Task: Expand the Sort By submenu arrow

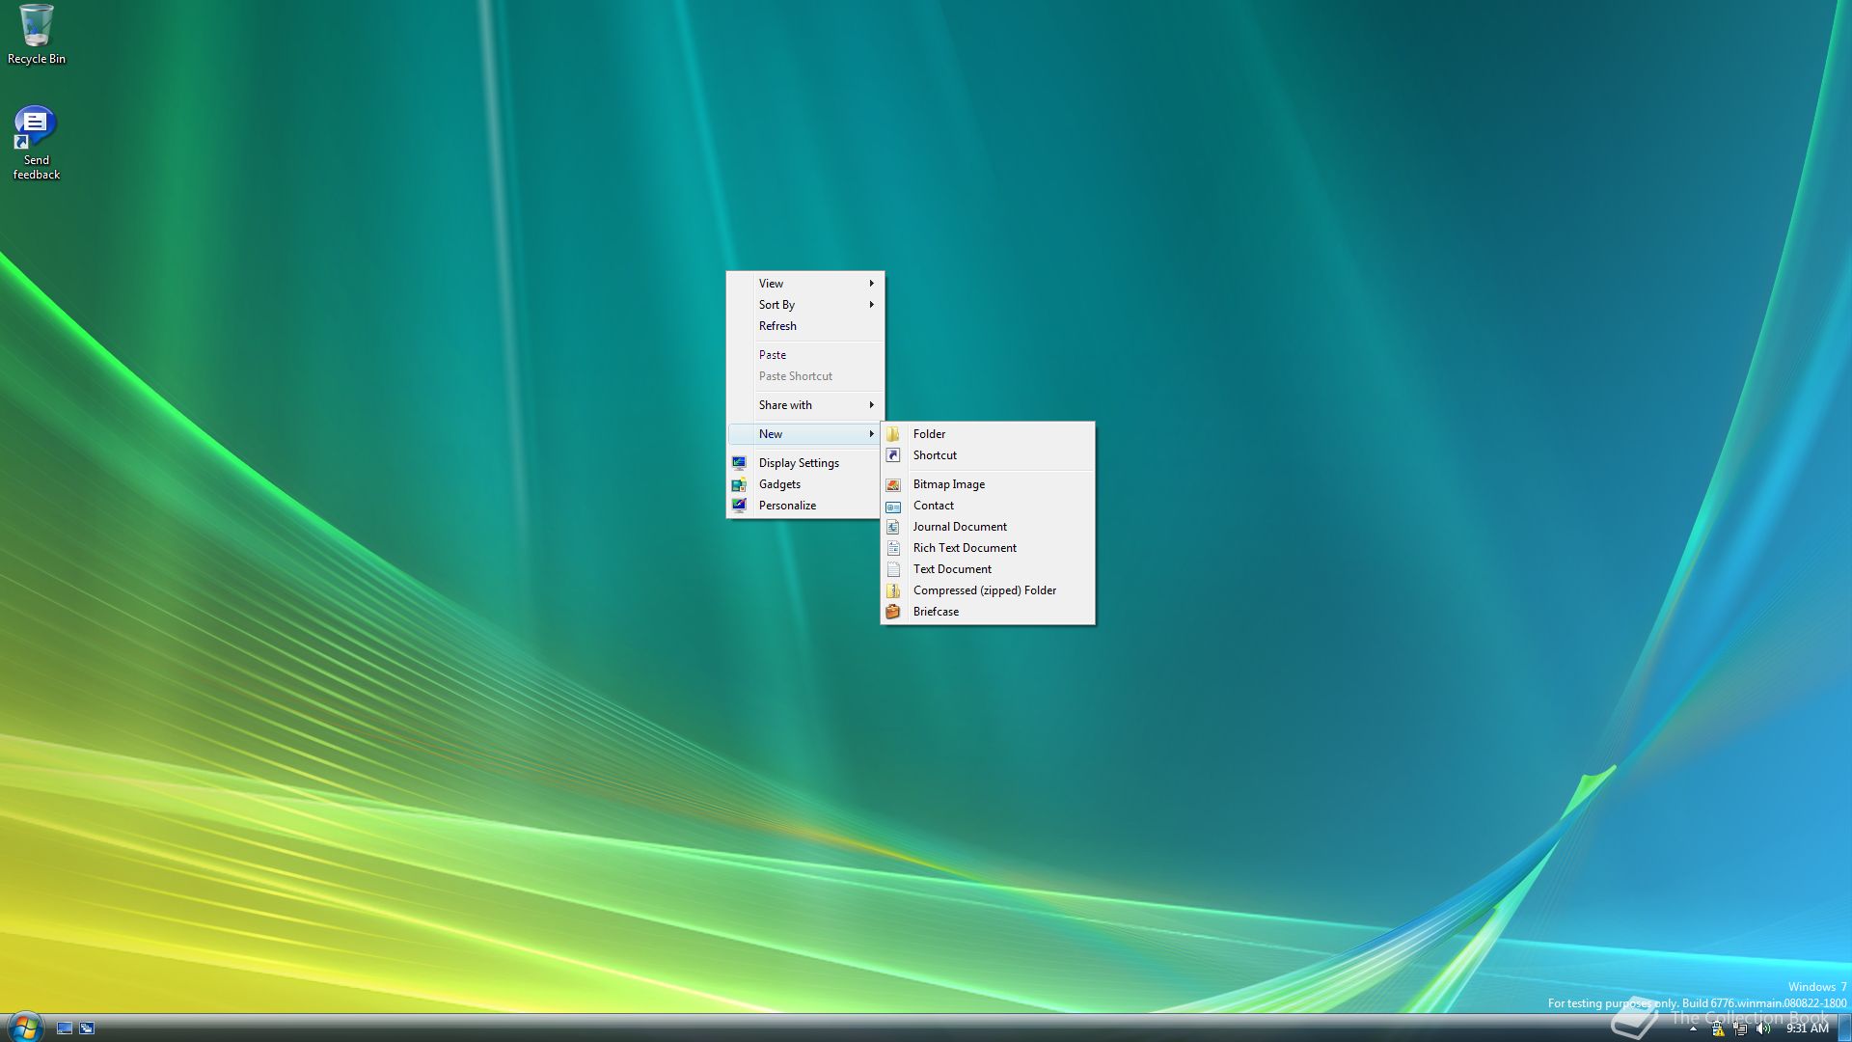Action: coord(871,305)
